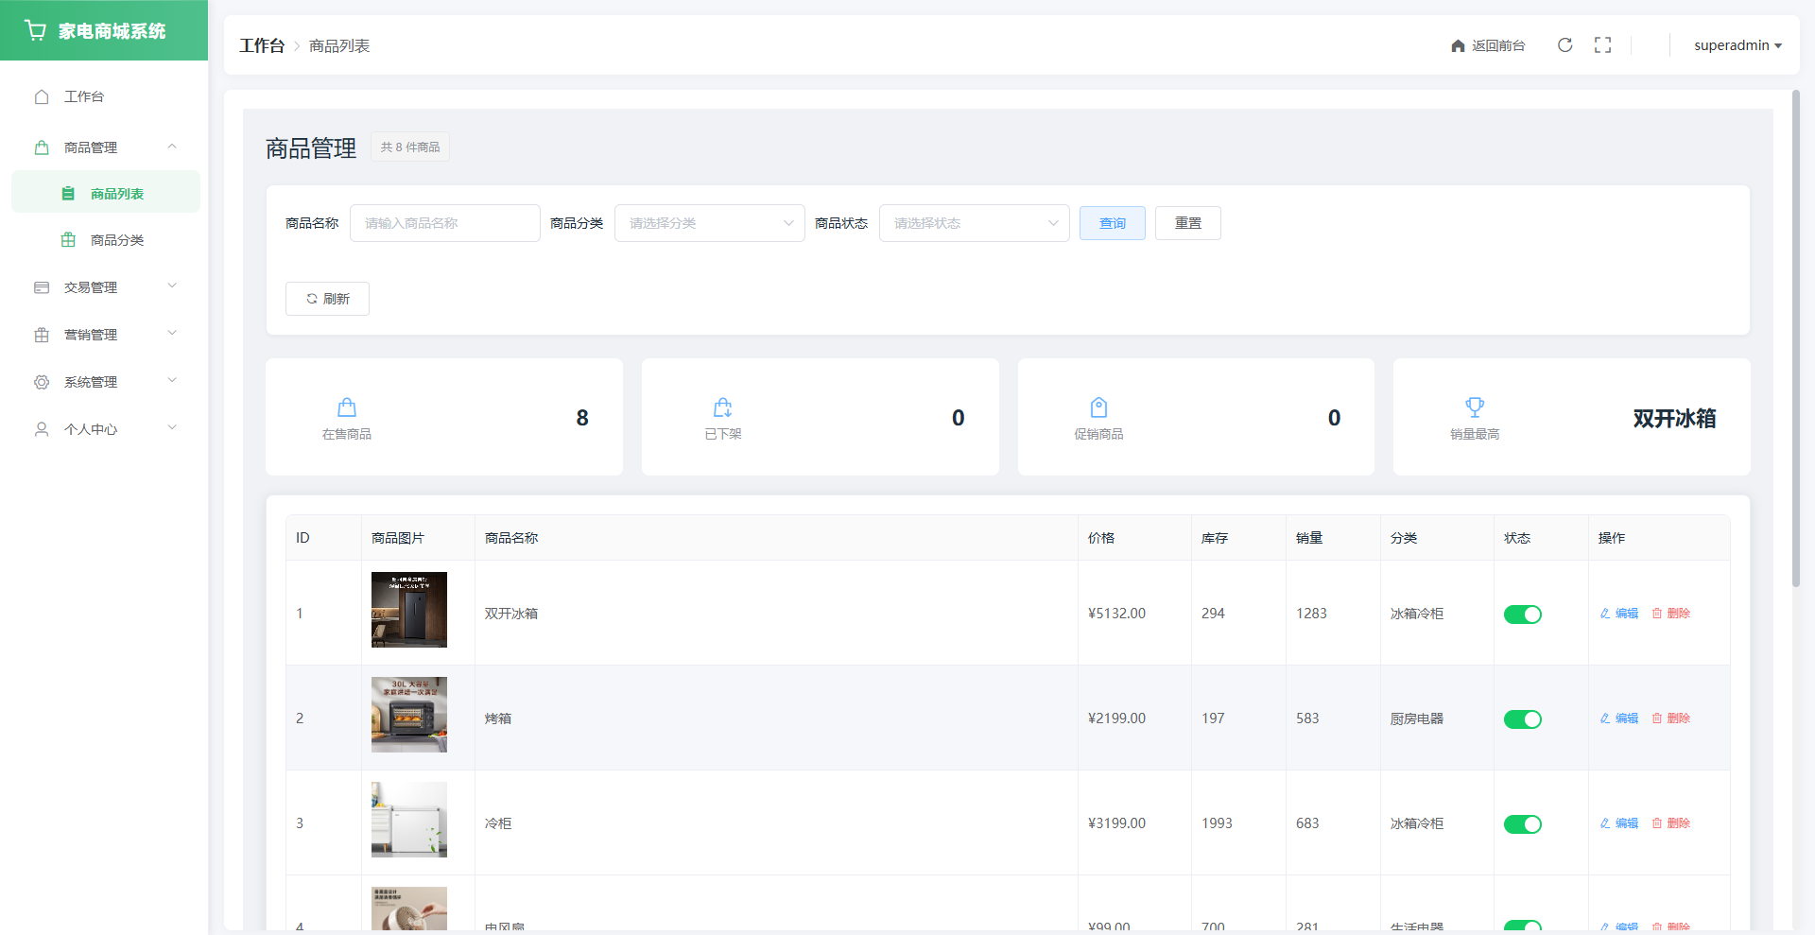Click the refresh icon in top header
This screenshot has width=1815, height=935.
point(1564,45)
